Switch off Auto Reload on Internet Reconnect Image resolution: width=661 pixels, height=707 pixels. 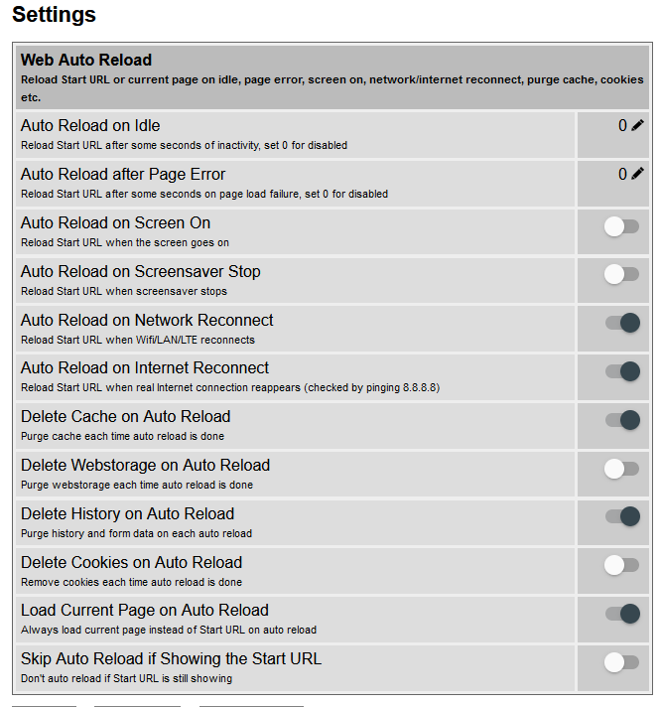[622, 371]
